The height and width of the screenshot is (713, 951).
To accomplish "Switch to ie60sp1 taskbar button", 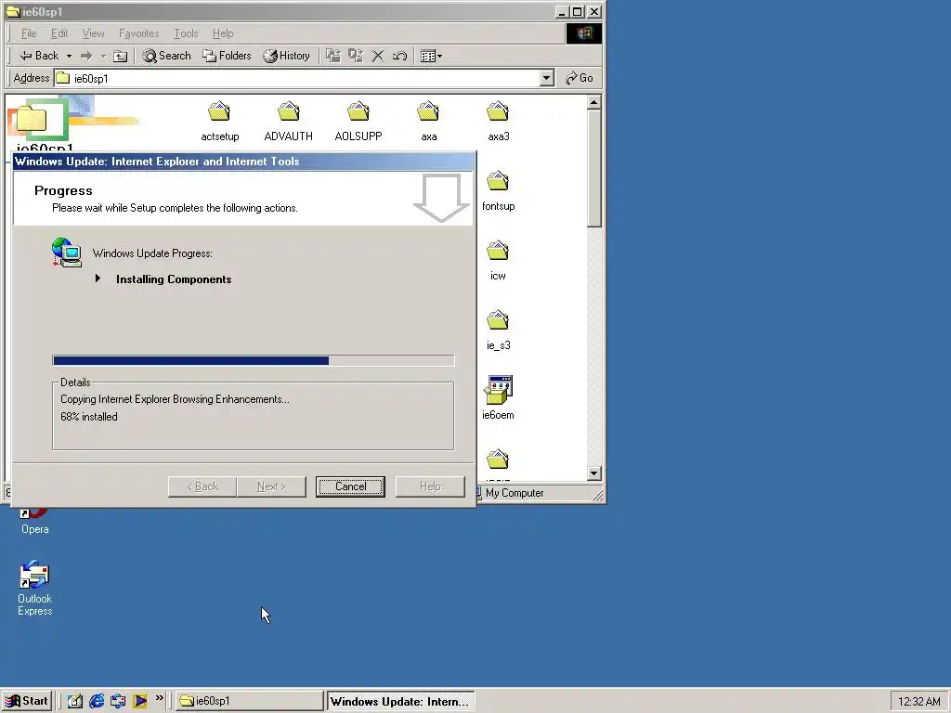I will tap(249, 701).
